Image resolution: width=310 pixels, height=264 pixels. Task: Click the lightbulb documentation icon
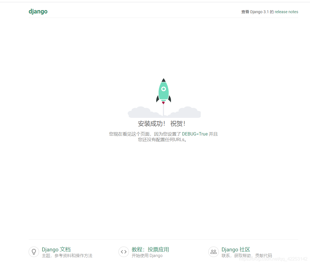point(34,252)
